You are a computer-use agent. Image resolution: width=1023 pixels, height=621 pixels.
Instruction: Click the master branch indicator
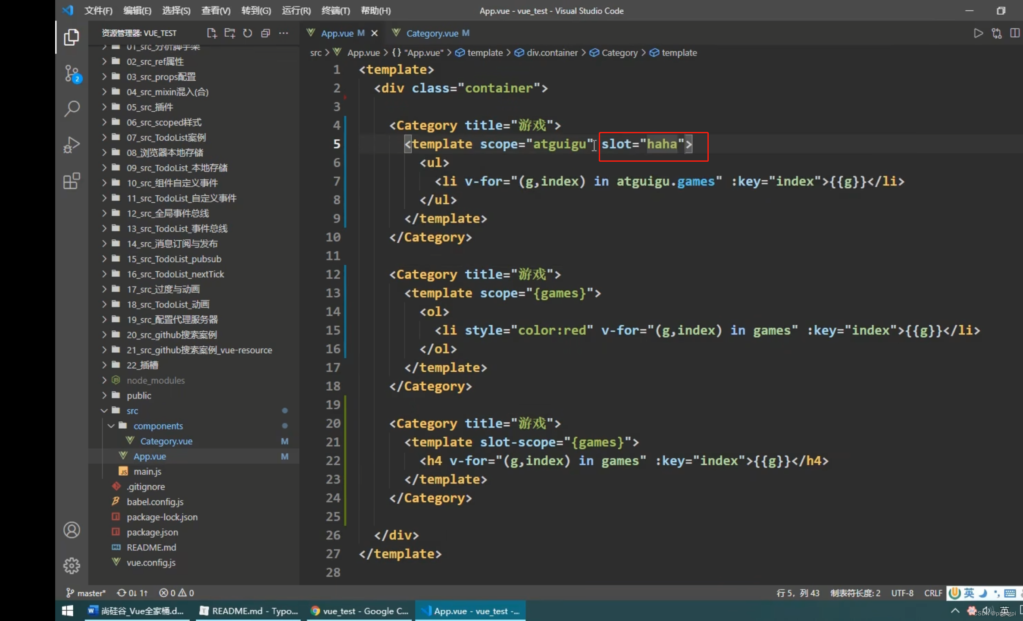pyautogui.click(x=85, y=593)
